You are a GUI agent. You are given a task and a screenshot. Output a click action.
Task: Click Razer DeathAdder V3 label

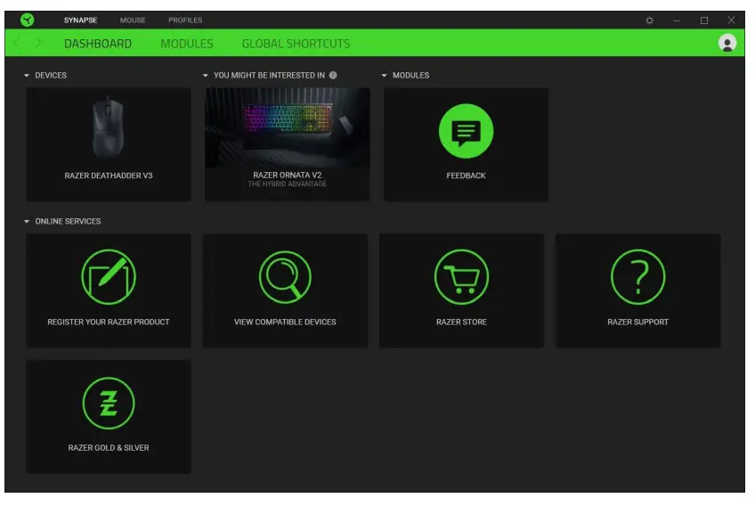pos(109,175)
